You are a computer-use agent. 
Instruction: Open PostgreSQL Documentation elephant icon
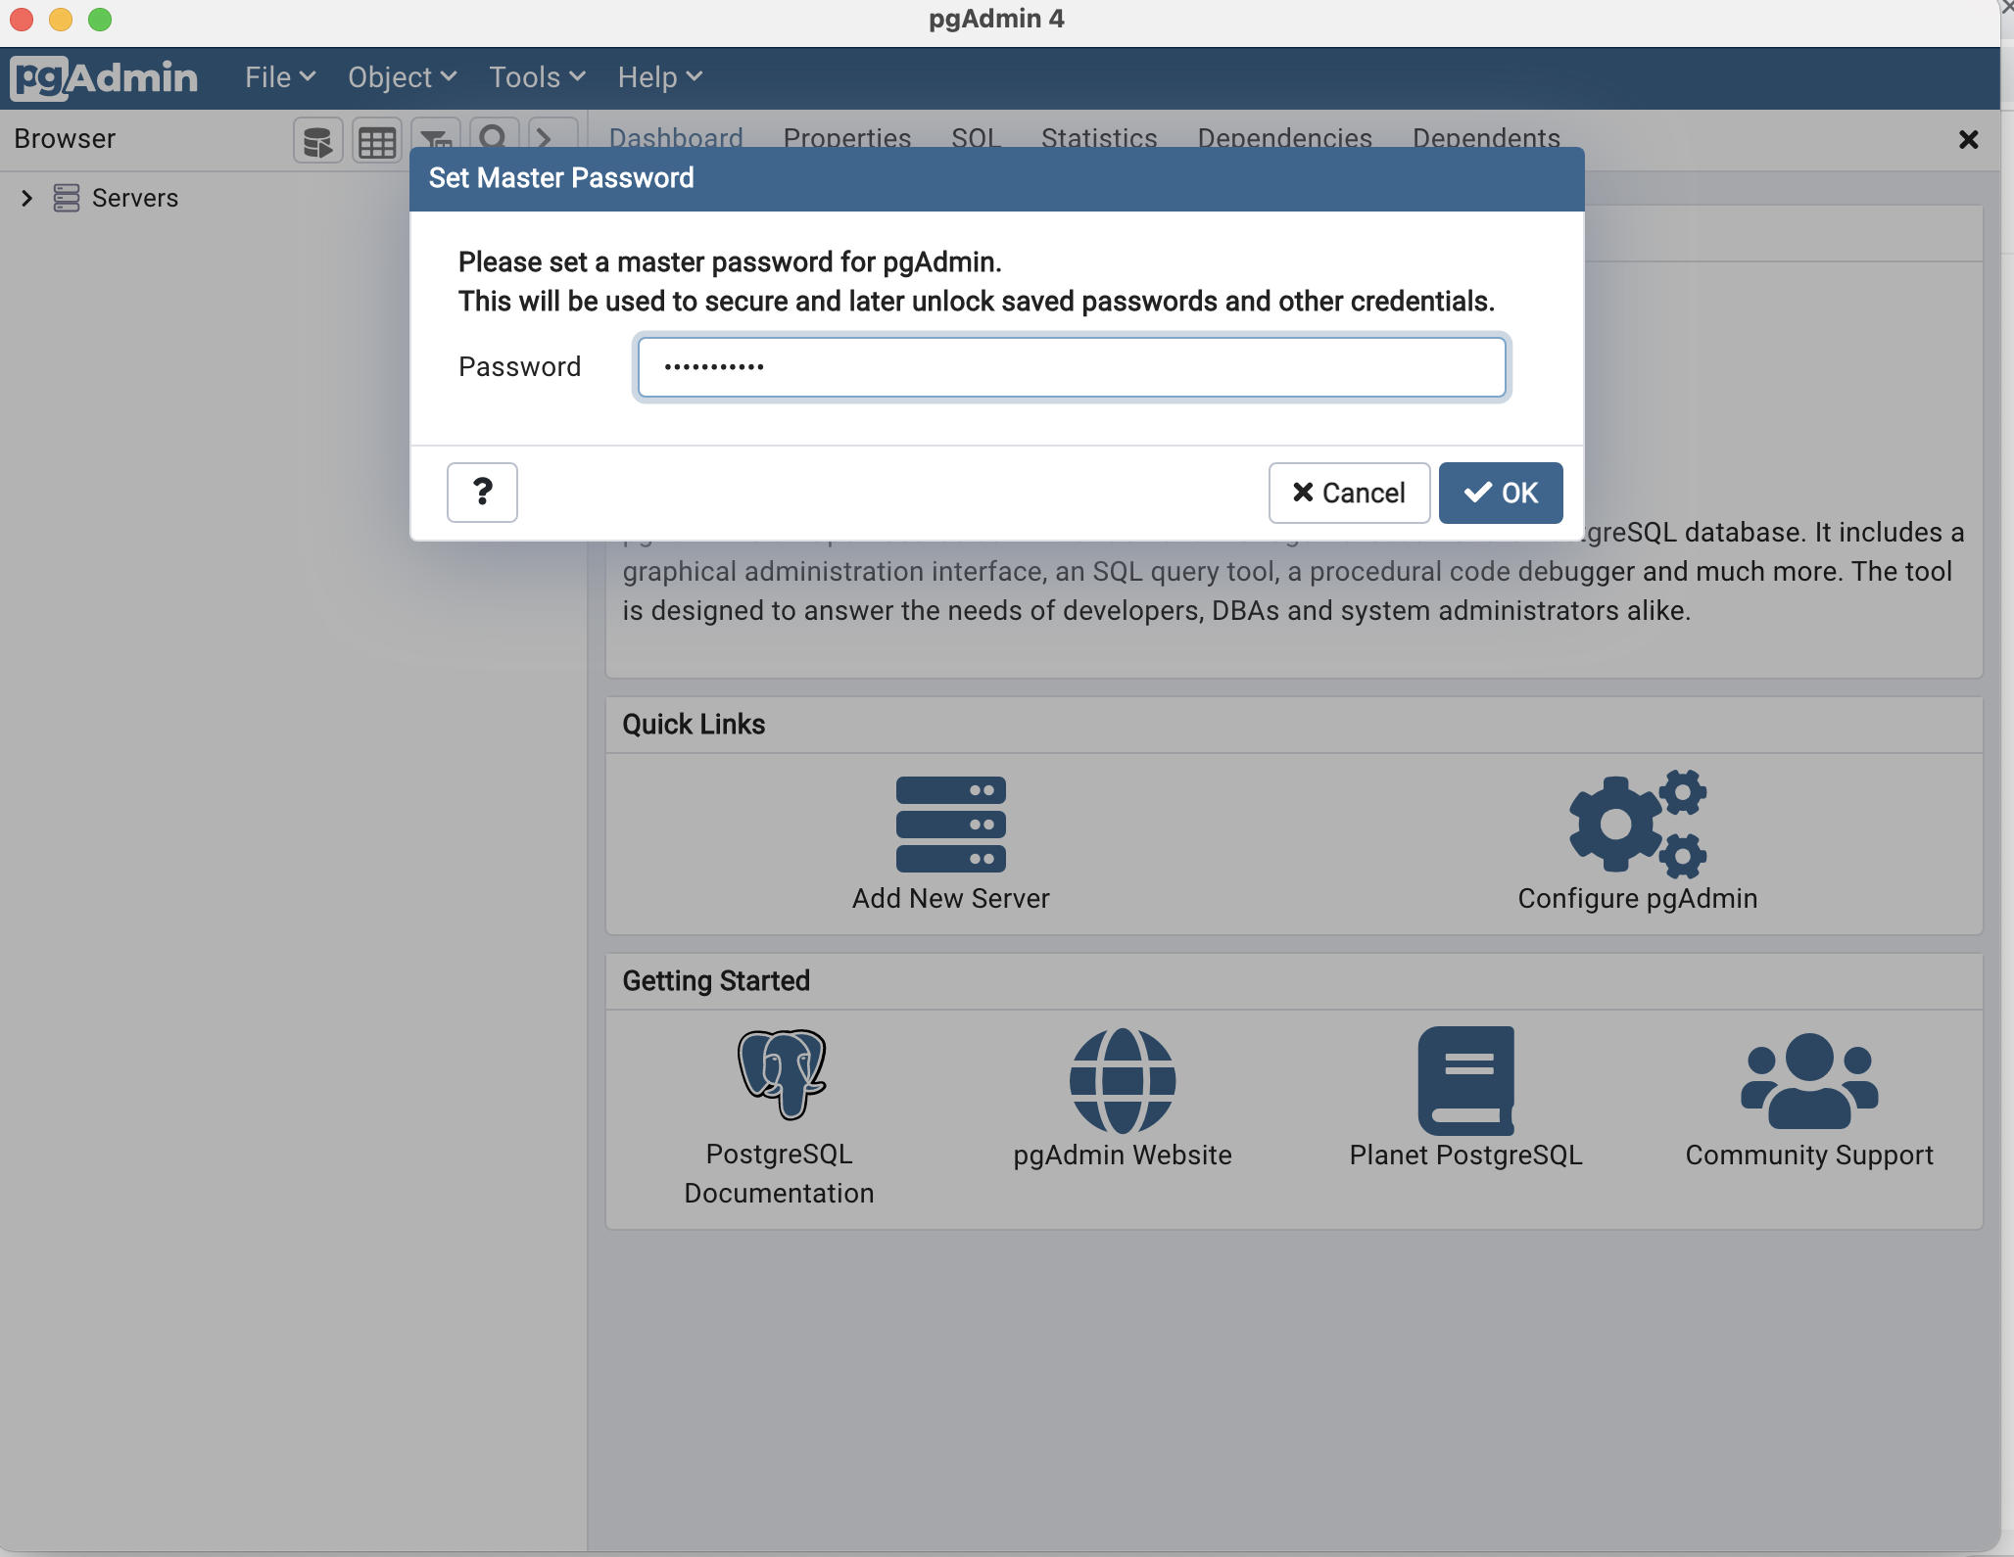coord(780,1074)
